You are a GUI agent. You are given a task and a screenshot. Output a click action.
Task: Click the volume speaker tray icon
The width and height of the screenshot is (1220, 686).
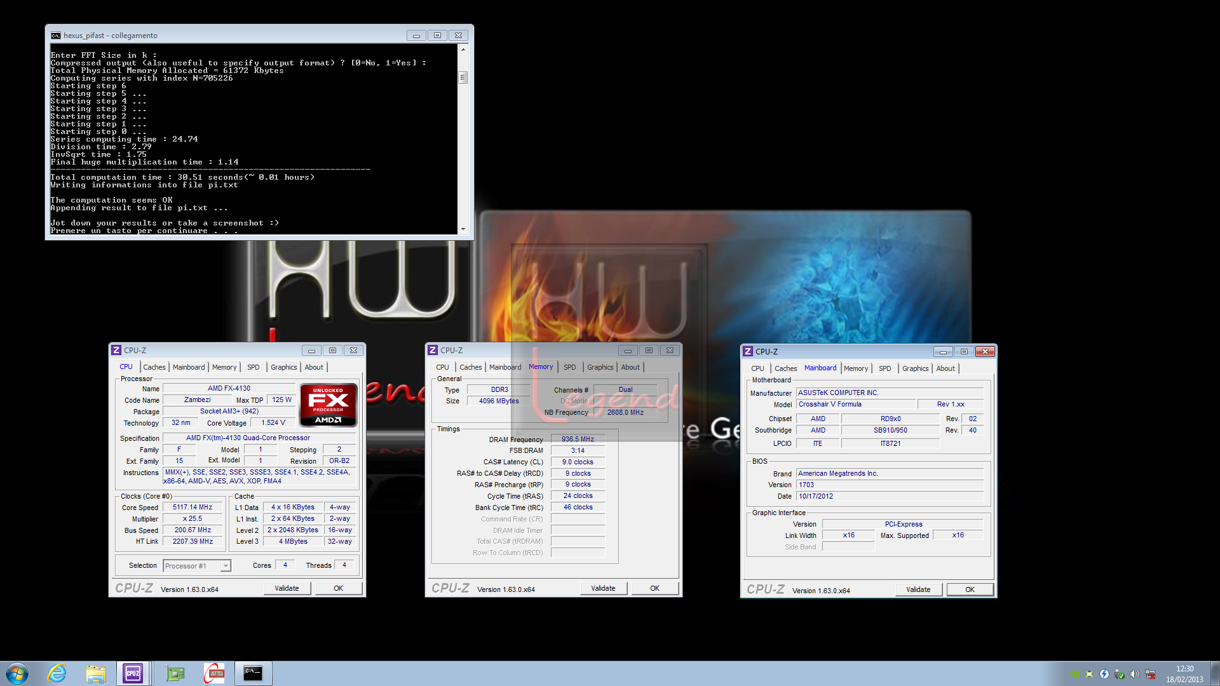1134,674
